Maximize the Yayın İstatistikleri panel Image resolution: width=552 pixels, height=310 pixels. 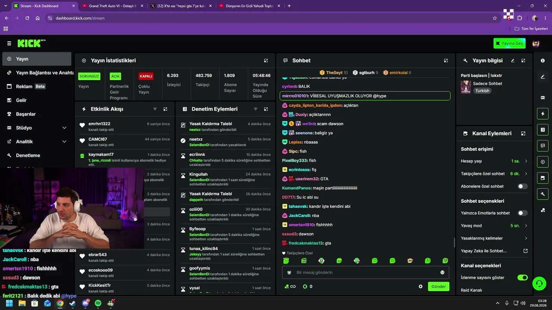click(266, 61)
